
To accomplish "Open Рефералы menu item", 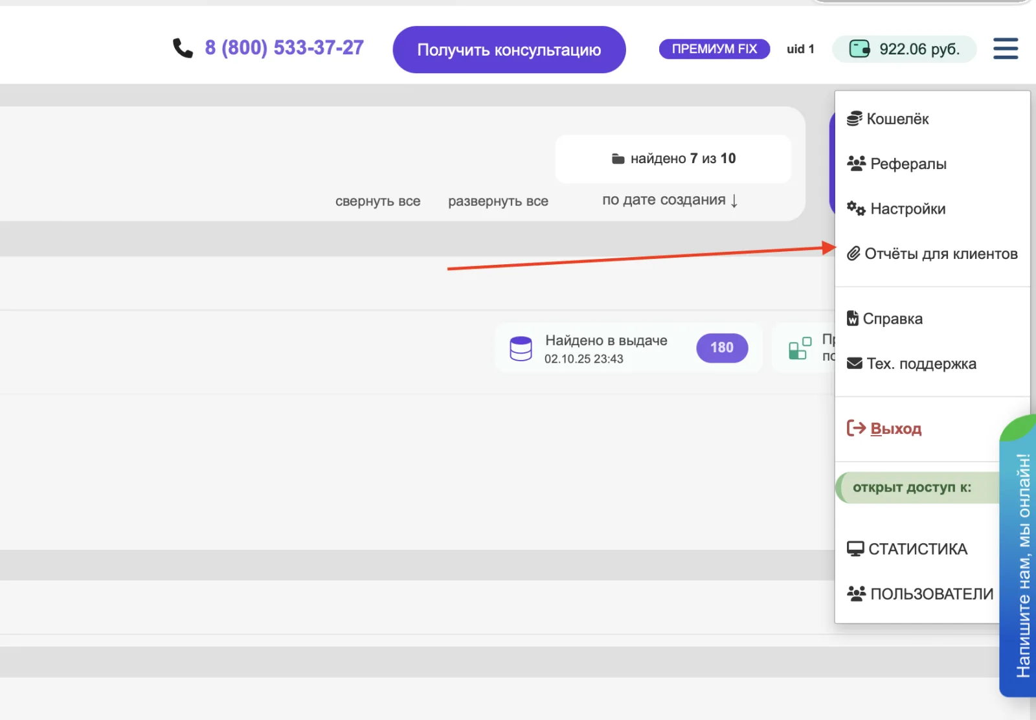I will point(897,164).
